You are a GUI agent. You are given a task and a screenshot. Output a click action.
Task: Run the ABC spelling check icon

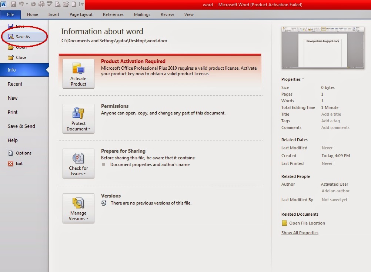(50, 4)
